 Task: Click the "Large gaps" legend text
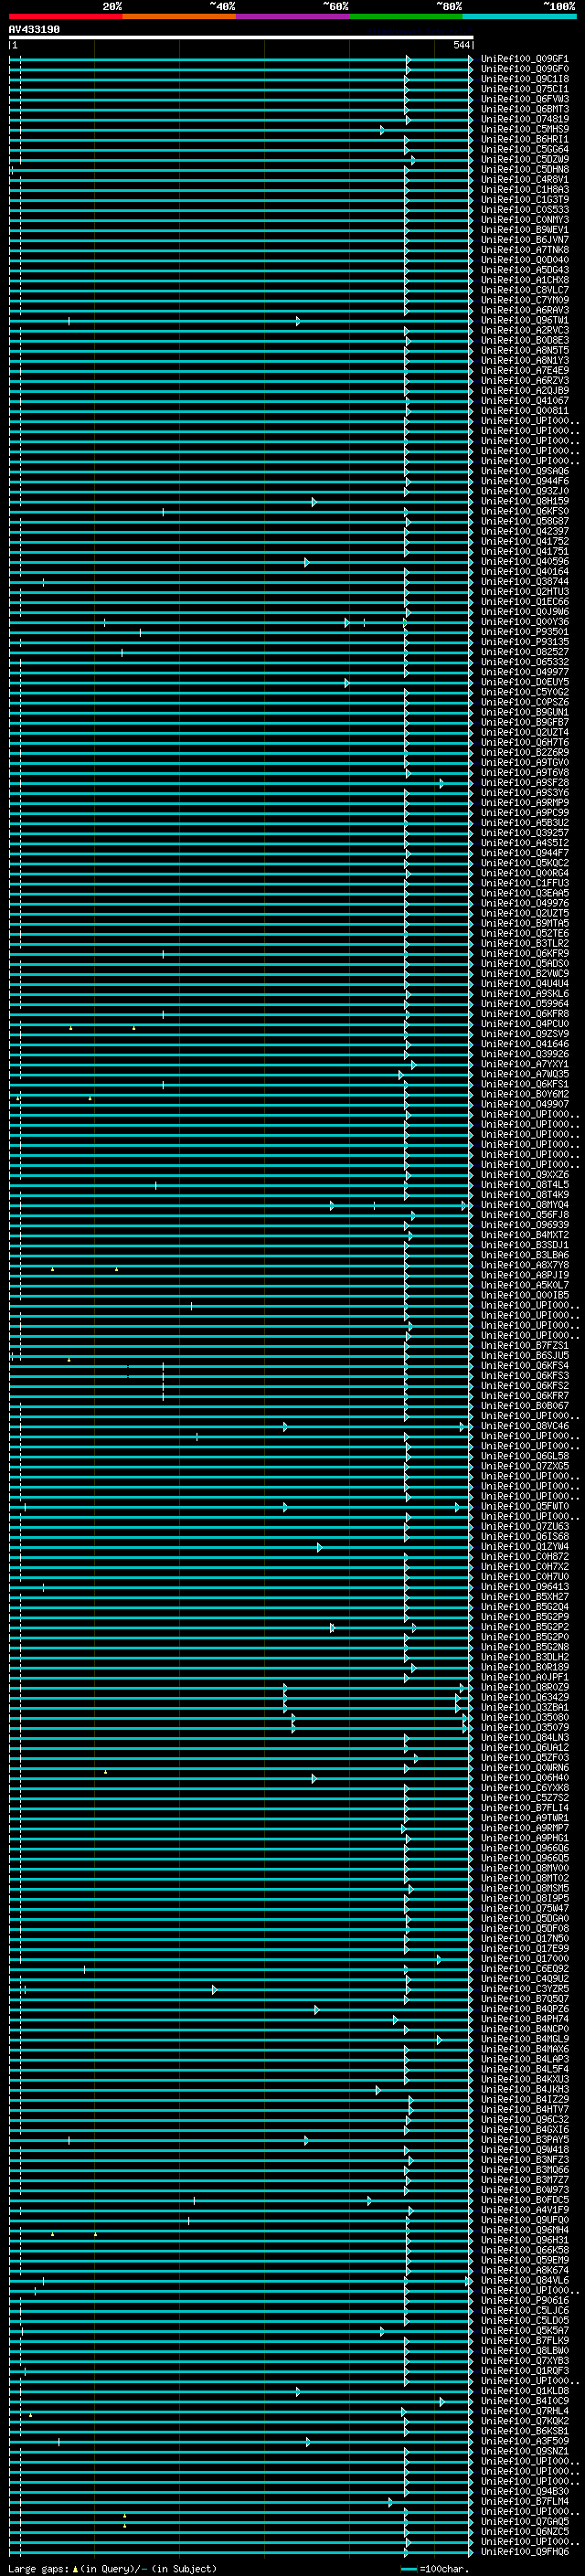point(39,2568)
